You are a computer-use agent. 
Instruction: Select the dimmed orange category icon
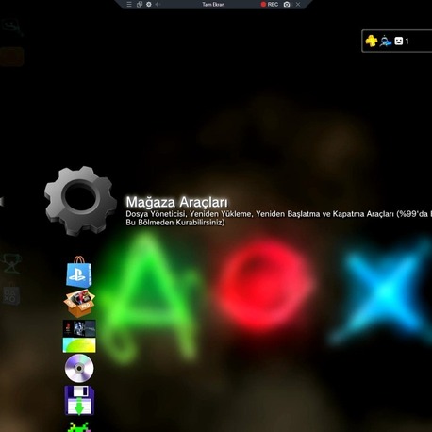(11, 57)
